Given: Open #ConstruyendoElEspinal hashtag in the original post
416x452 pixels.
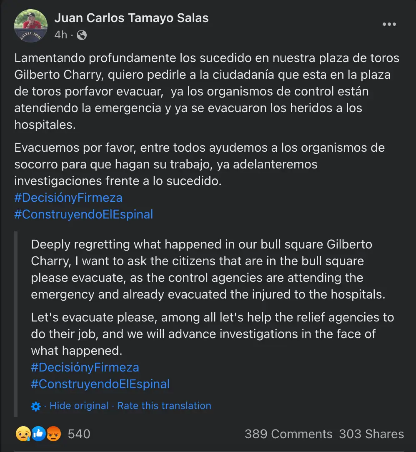Looking at the screenshot, I should 83,214.
